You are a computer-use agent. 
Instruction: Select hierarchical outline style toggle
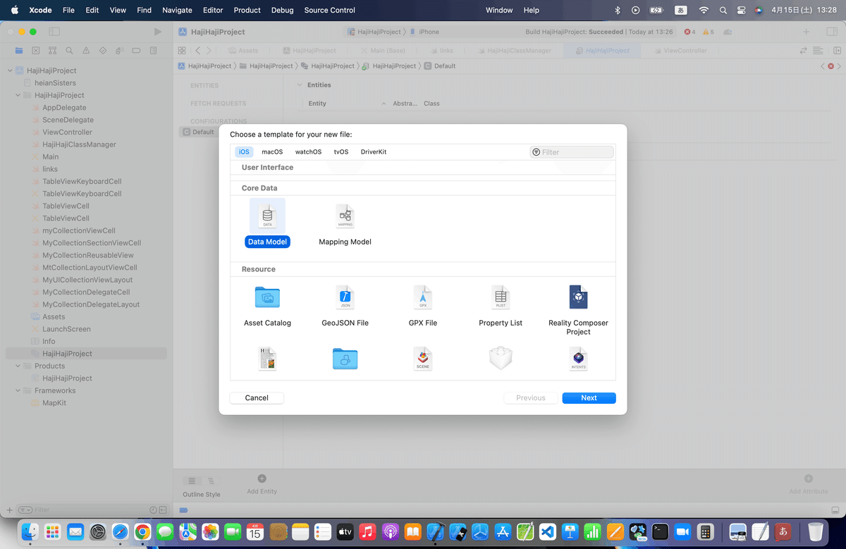coord(211,481)
